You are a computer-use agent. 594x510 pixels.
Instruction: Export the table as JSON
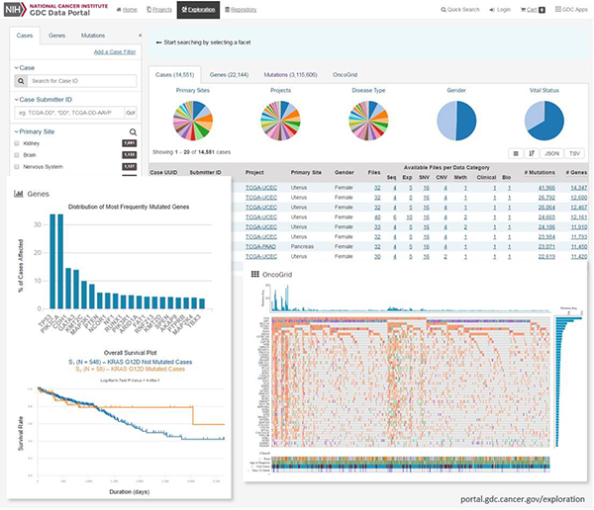[x=549, y=153]
